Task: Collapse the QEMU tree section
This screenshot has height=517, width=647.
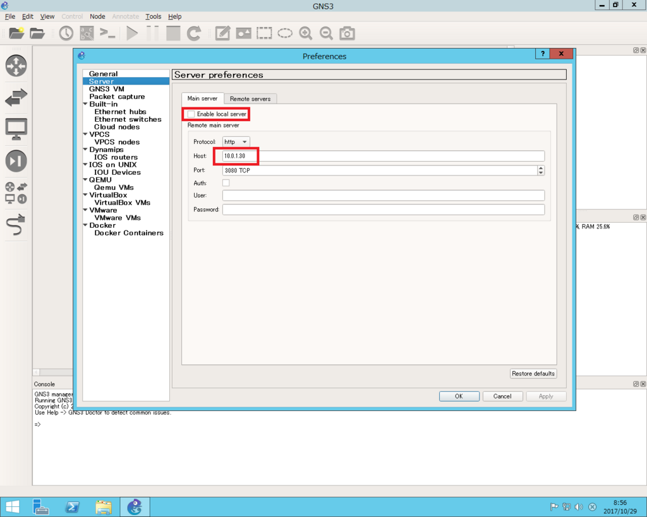Action: [85, 180]
